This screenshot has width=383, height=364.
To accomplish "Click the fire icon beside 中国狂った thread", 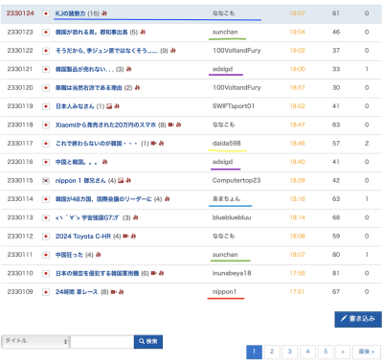I will [99, 255].
